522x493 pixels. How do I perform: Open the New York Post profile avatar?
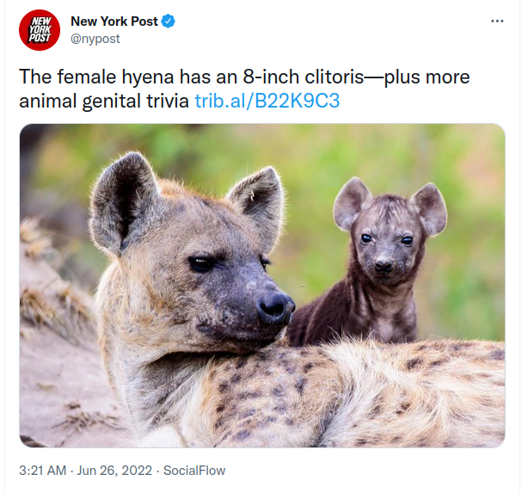click(x=40, y=30)
